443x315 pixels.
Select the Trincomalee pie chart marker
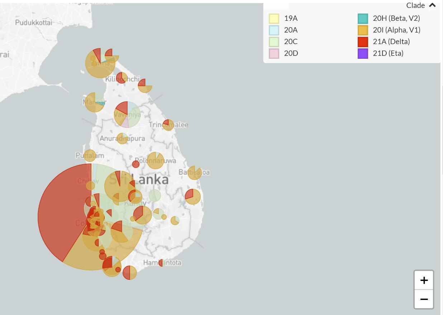pos(168,125)
